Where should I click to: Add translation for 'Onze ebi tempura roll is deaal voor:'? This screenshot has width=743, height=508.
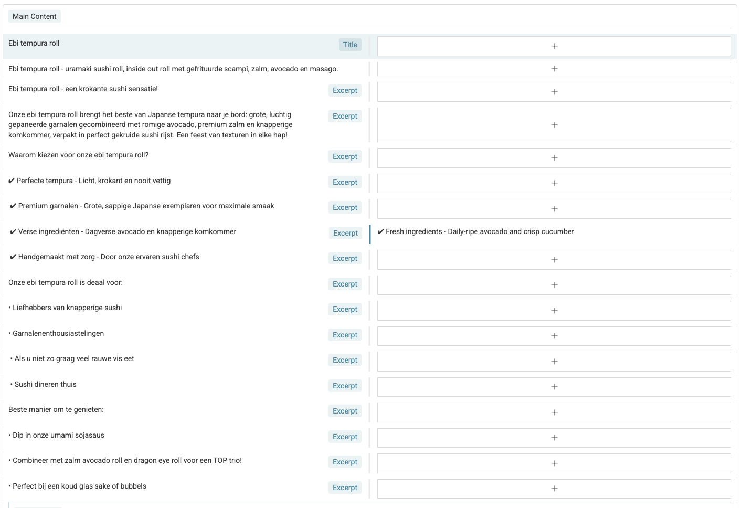point(554,285)
